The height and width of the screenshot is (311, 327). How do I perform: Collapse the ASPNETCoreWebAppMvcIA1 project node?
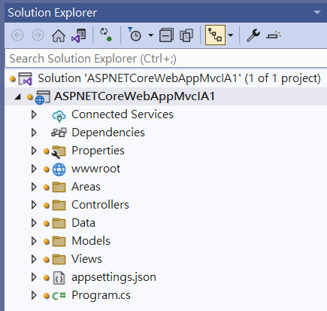[x=17, y=96]
